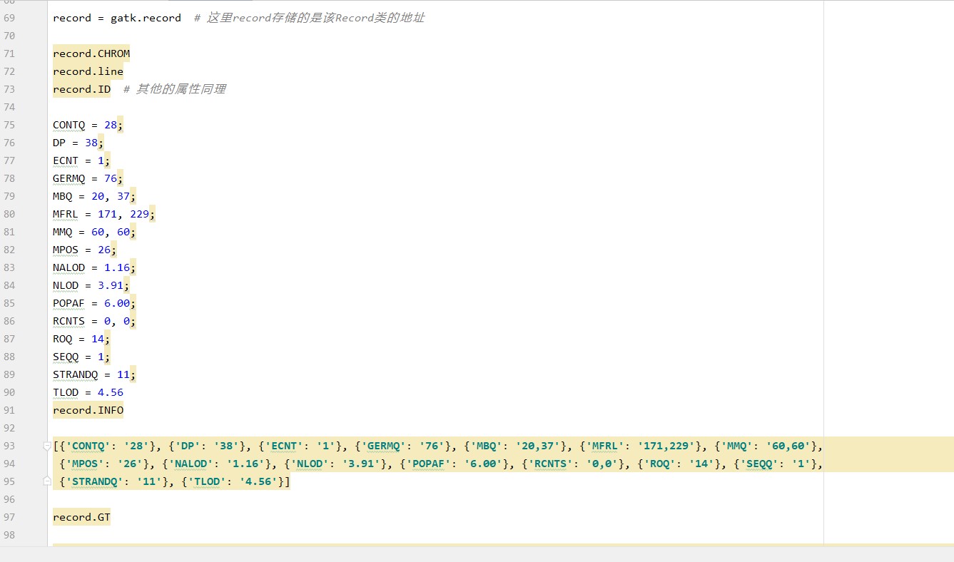Viewport: 954px width, 562px height.
Task: Click the {'MFRL': '171,229'} dictionary entry
Action: point(641,446)
